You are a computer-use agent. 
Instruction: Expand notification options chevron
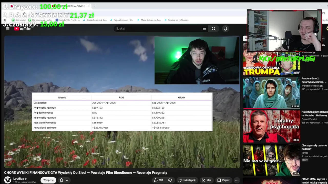click(67, 180)
